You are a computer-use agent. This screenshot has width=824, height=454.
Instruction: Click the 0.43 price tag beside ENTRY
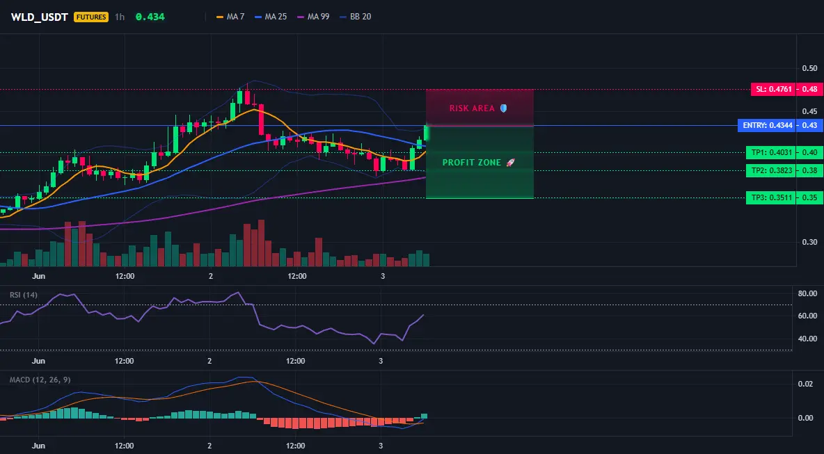click(810, 125)
